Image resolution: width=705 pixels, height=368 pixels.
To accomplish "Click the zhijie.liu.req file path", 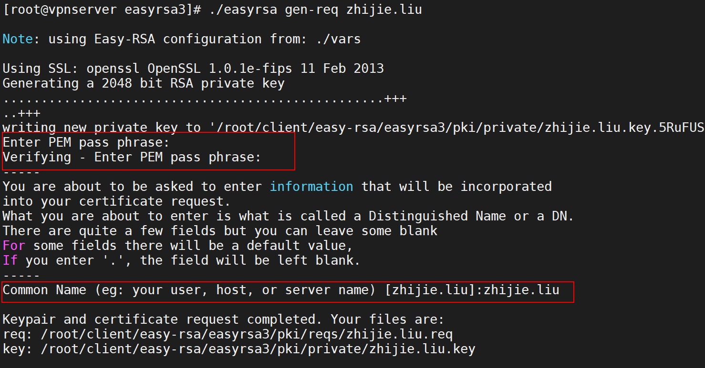I will pyautogui.click(x=247, y=334).
